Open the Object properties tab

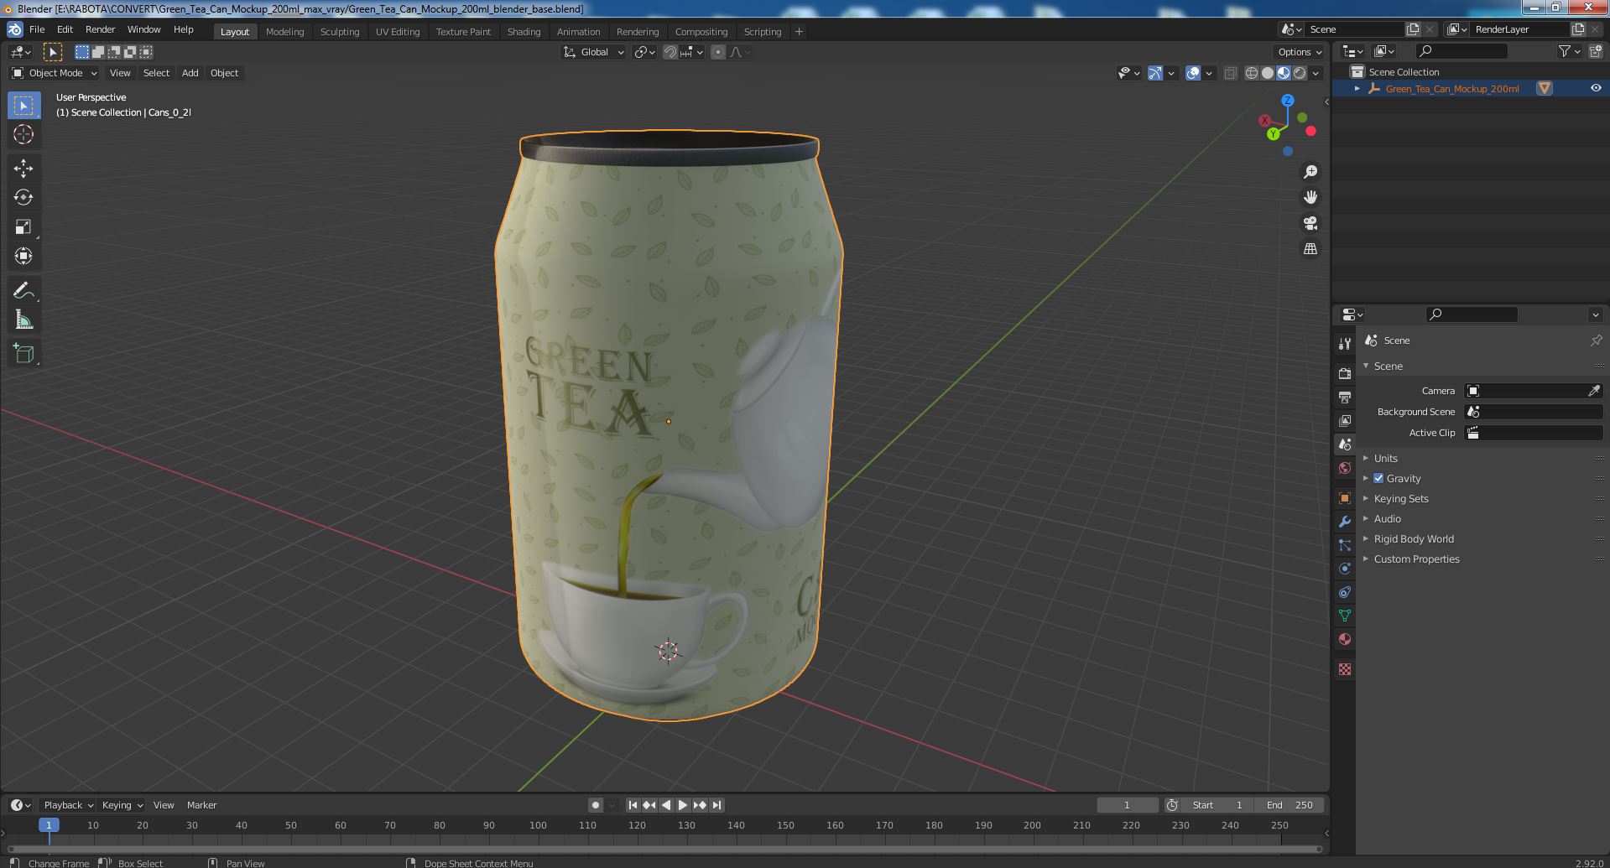coord(1345,498)
